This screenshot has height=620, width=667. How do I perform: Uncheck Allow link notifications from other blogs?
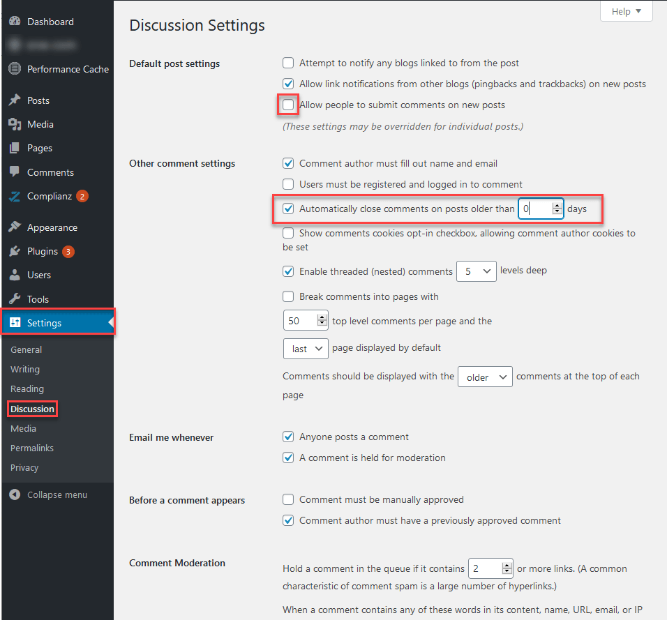(288, 84)
